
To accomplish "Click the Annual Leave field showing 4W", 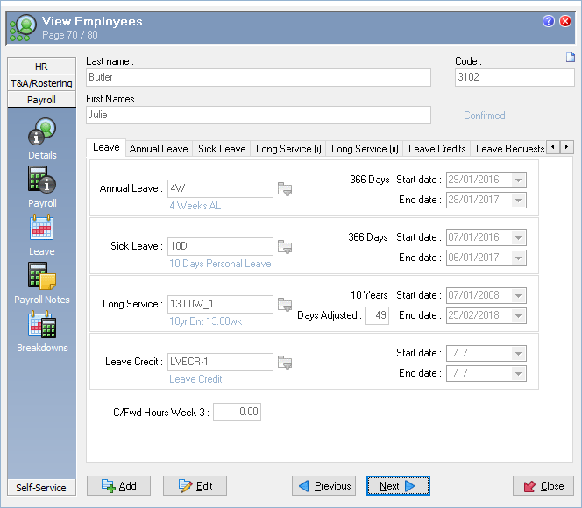I will [x=220, y=188].
